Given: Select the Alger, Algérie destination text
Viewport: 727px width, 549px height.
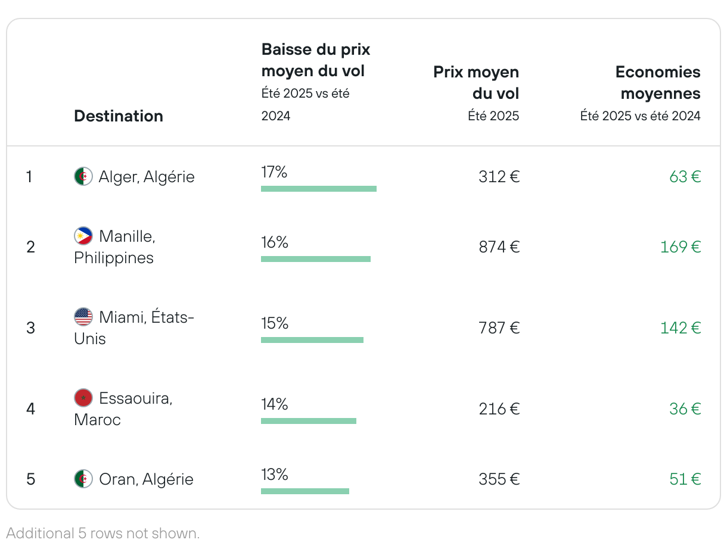Looking at the screenshot, I should click(147, 177).
